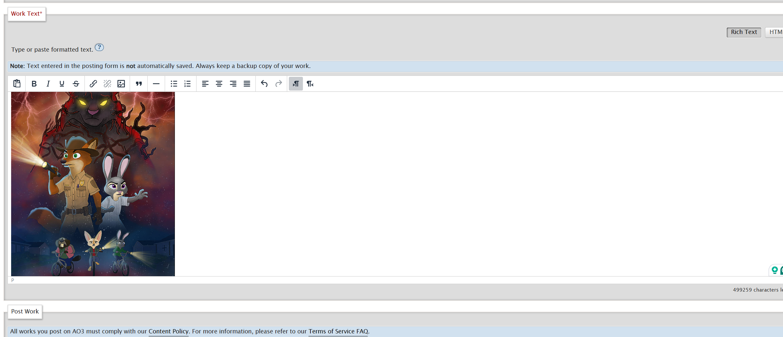Viewport: 783px width, 337px height.
Task: Apply italic formatting
Action: 48,84
